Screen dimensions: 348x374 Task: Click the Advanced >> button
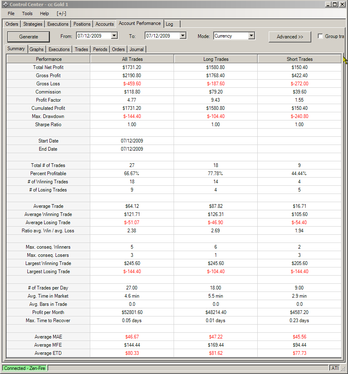pos(290,37)
